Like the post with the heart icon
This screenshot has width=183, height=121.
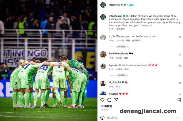coord(102,100)
